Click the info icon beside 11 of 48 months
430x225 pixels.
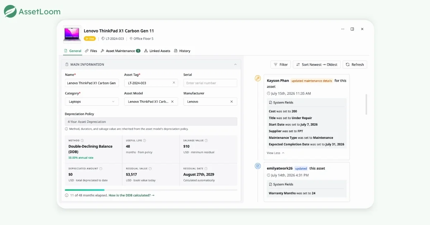tap(67, 195)
